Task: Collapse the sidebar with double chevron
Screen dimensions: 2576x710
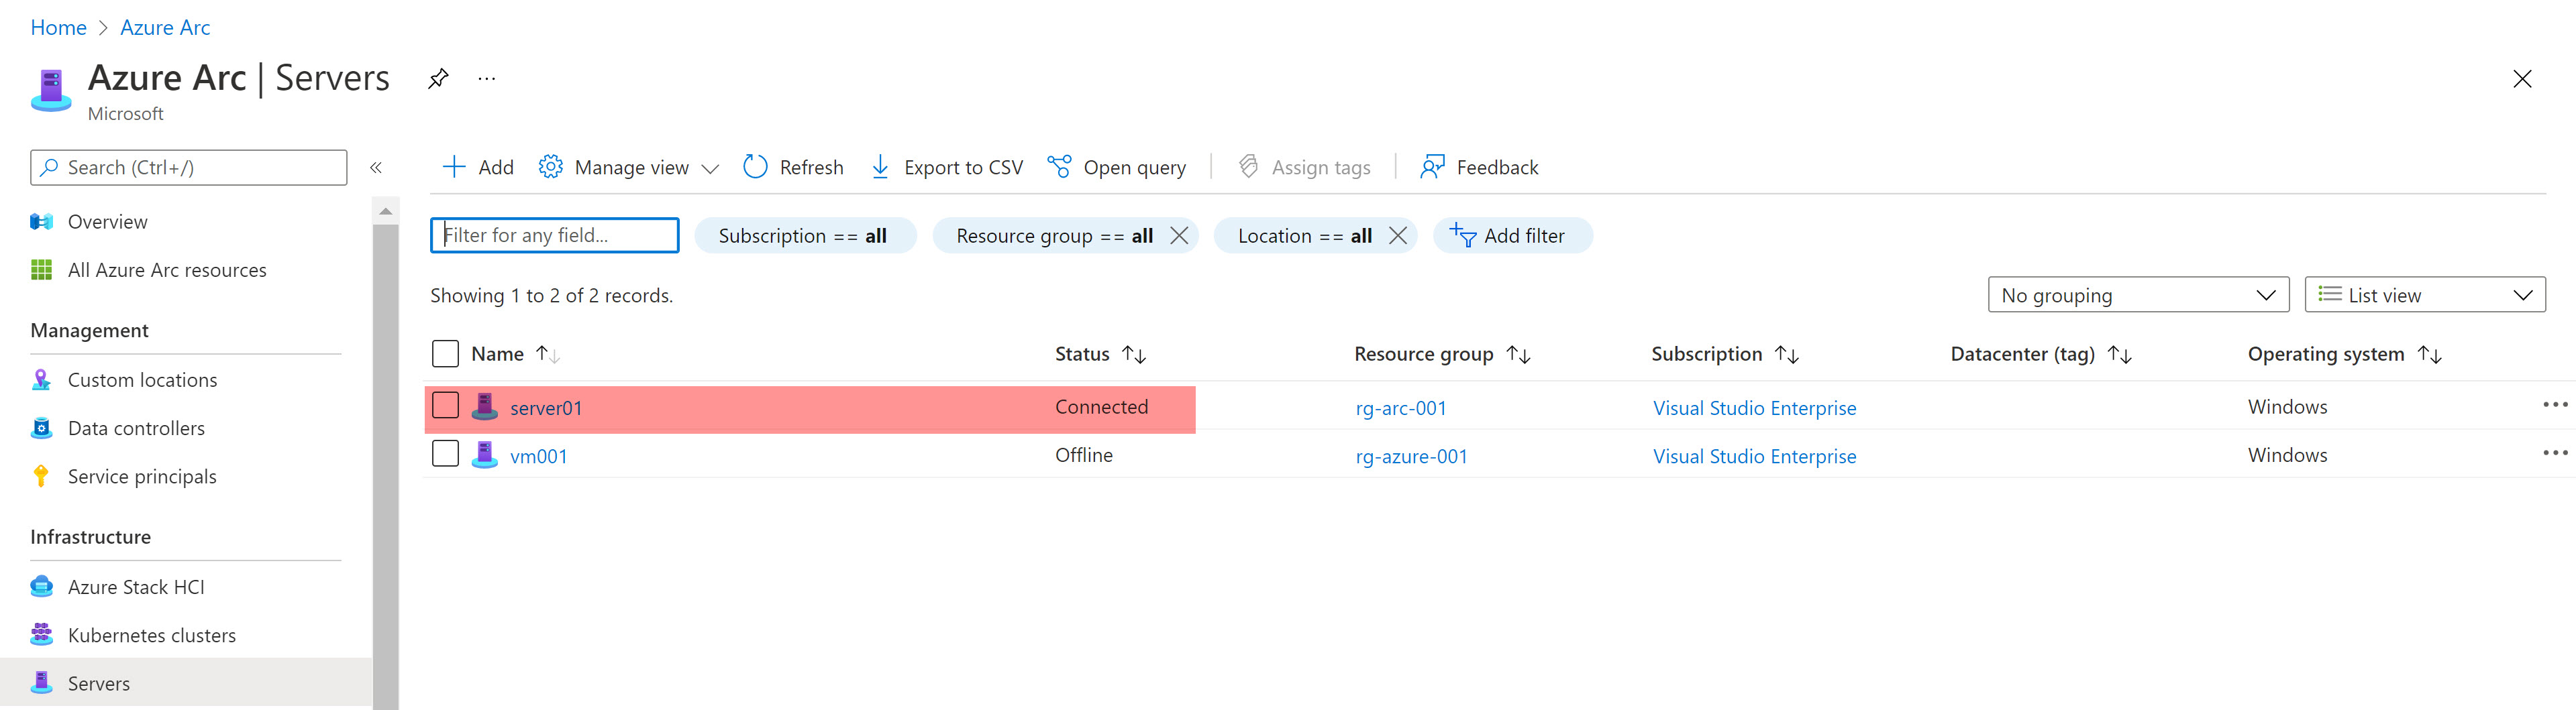Action: point(376,168)
